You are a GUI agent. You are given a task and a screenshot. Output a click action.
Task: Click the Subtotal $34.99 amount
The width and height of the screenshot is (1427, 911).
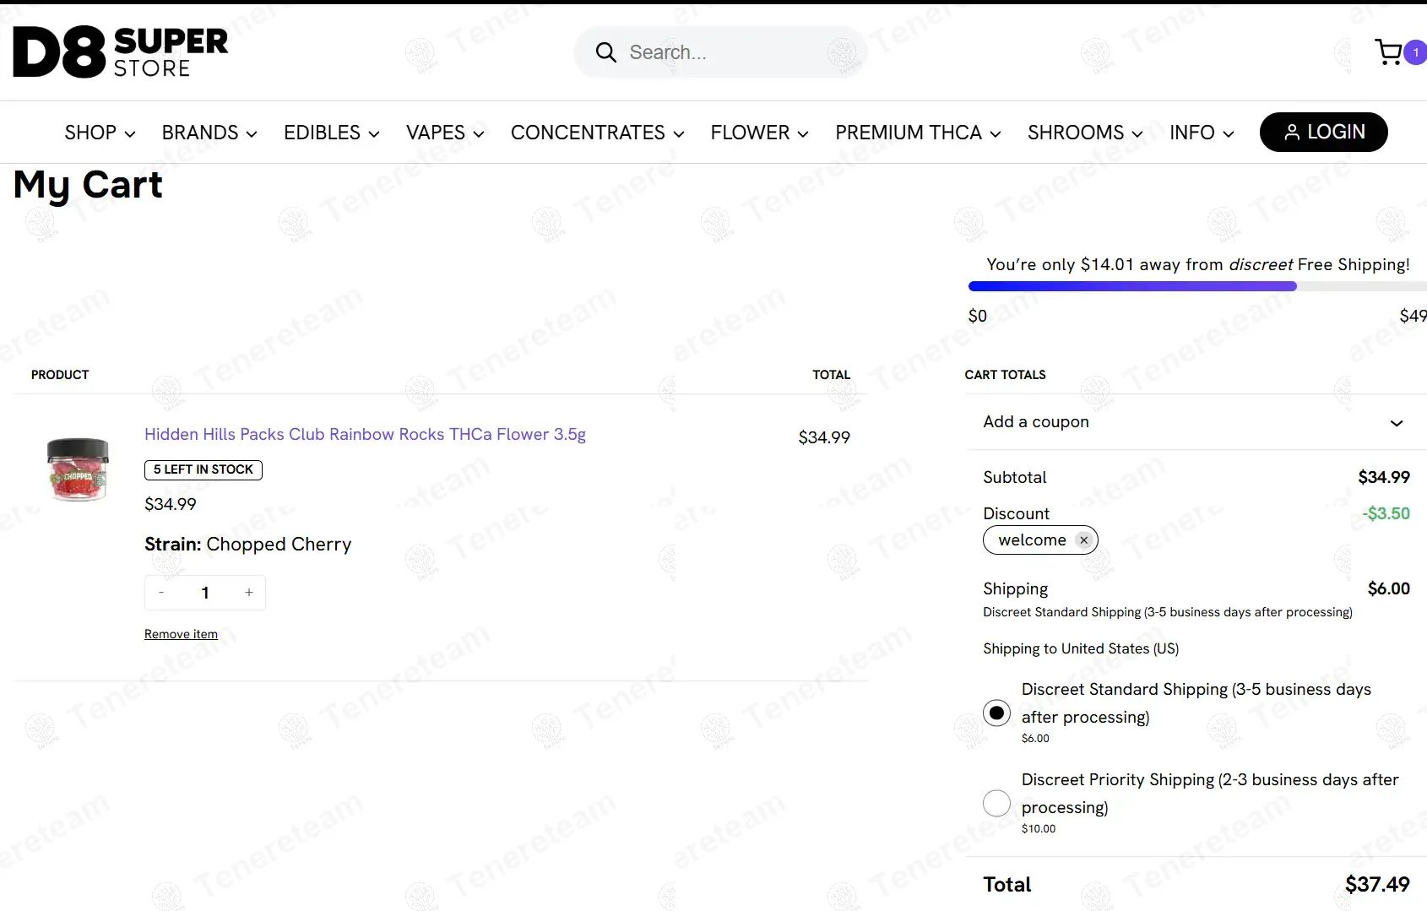[x=1383, y=477]
